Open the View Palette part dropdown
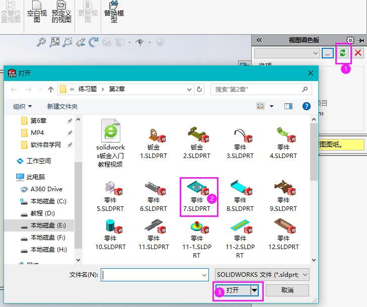Viewport: 367px width, 307px height. (x=315, y=53)
